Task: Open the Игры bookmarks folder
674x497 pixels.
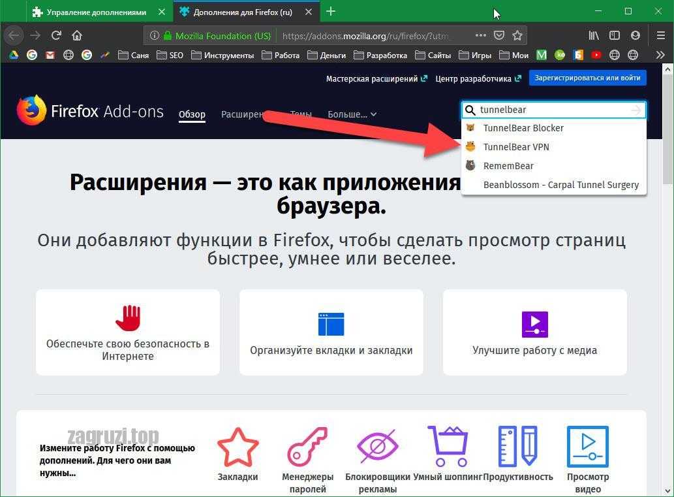Action: 475,55
